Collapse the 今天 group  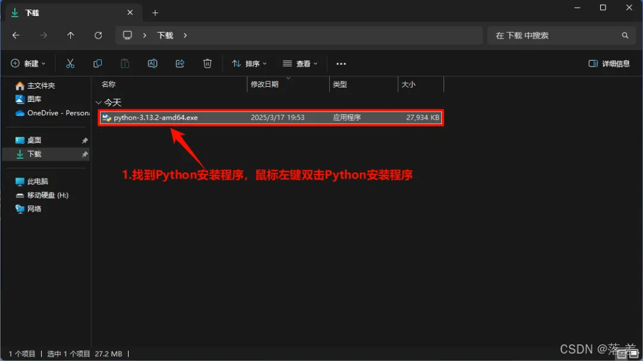98,102
